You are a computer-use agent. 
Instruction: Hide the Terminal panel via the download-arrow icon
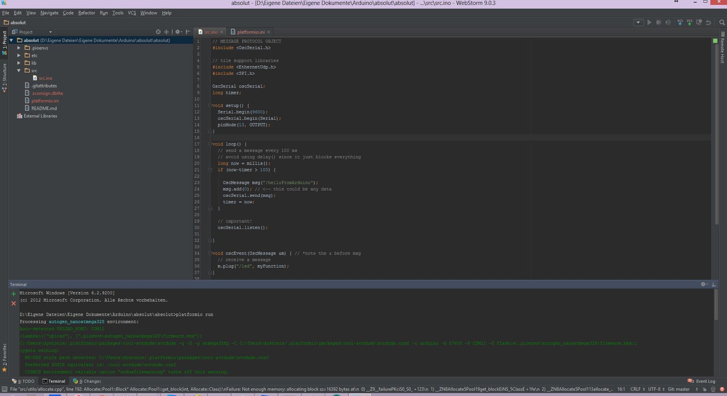[713, 284]
